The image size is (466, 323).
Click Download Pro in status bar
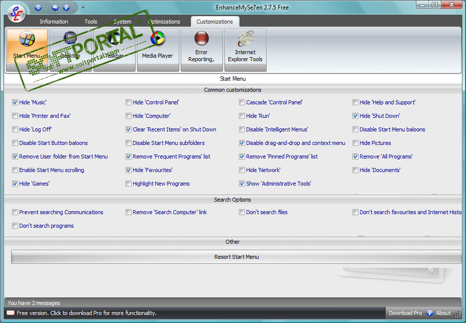(x=405, y=313)
